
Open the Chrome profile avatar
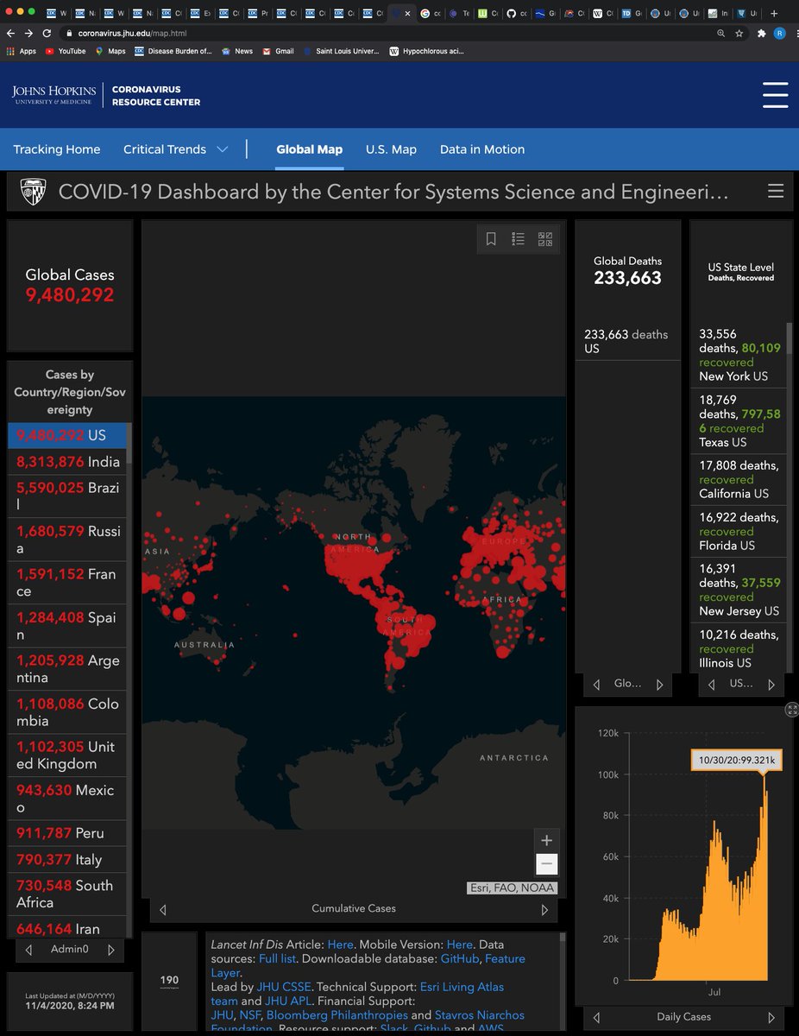(x=780, y=33)
